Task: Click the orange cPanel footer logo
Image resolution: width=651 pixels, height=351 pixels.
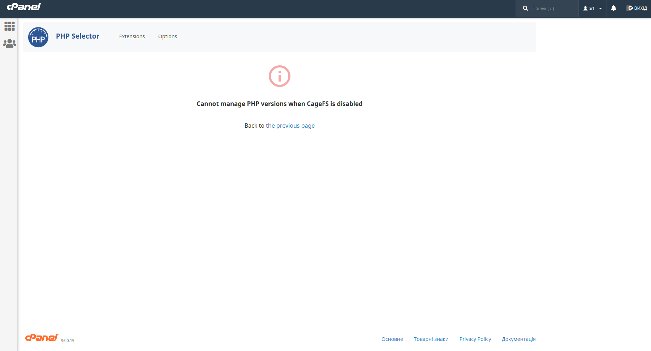Action: point(42,337)
